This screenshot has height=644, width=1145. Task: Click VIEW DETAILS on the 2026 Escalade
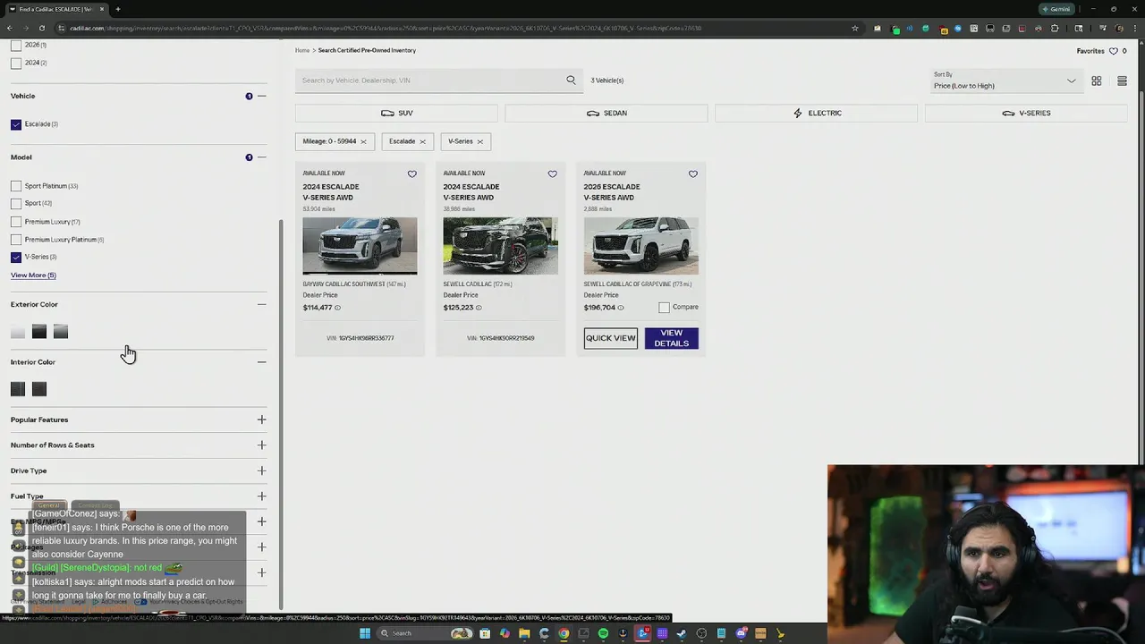[x=671, y=338]
